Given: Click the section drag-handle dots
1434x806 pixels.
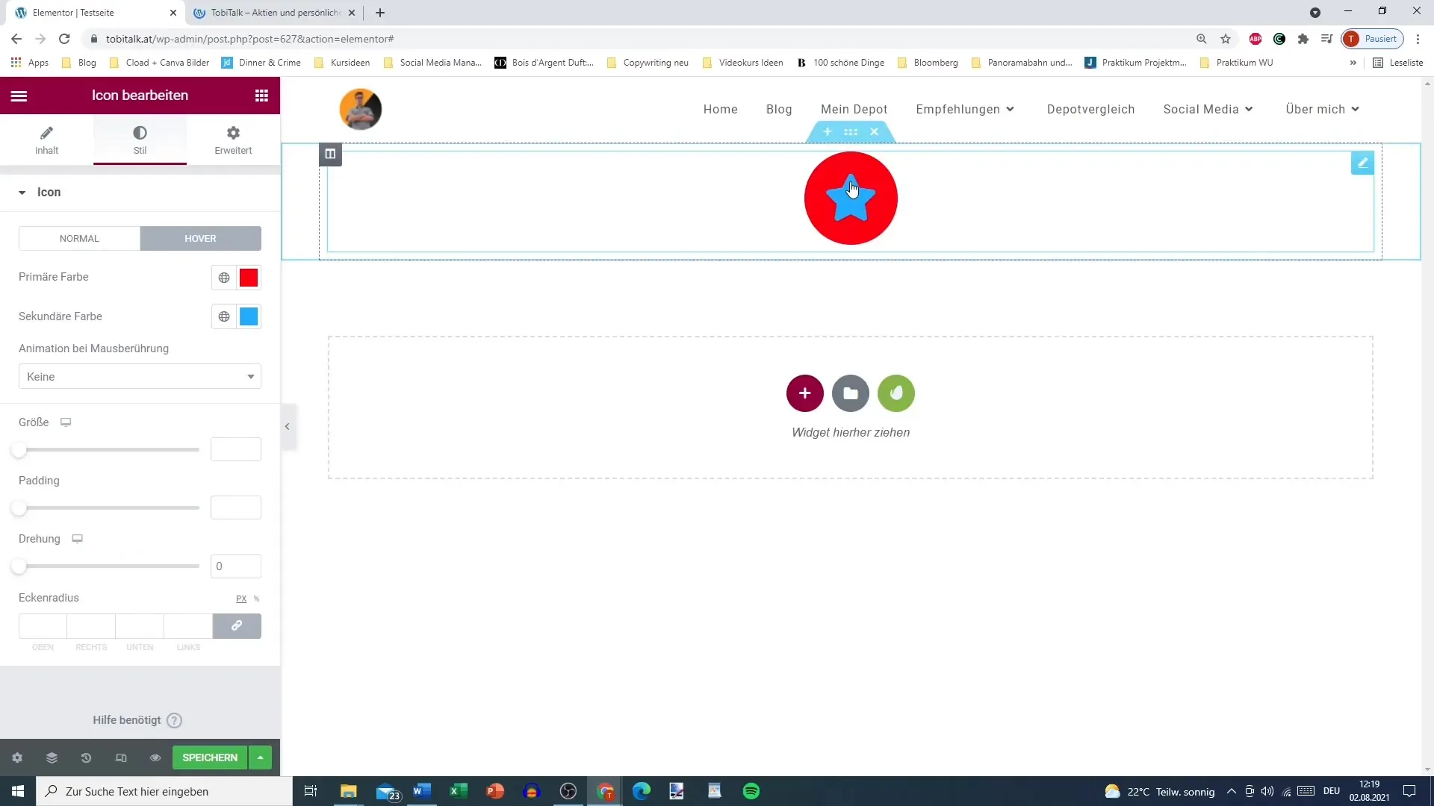Looking at the screenshot, I should [851, 132].
